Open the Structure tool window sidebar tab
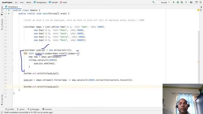This screenshot has height=114, width=203. (x=2, y=24)
